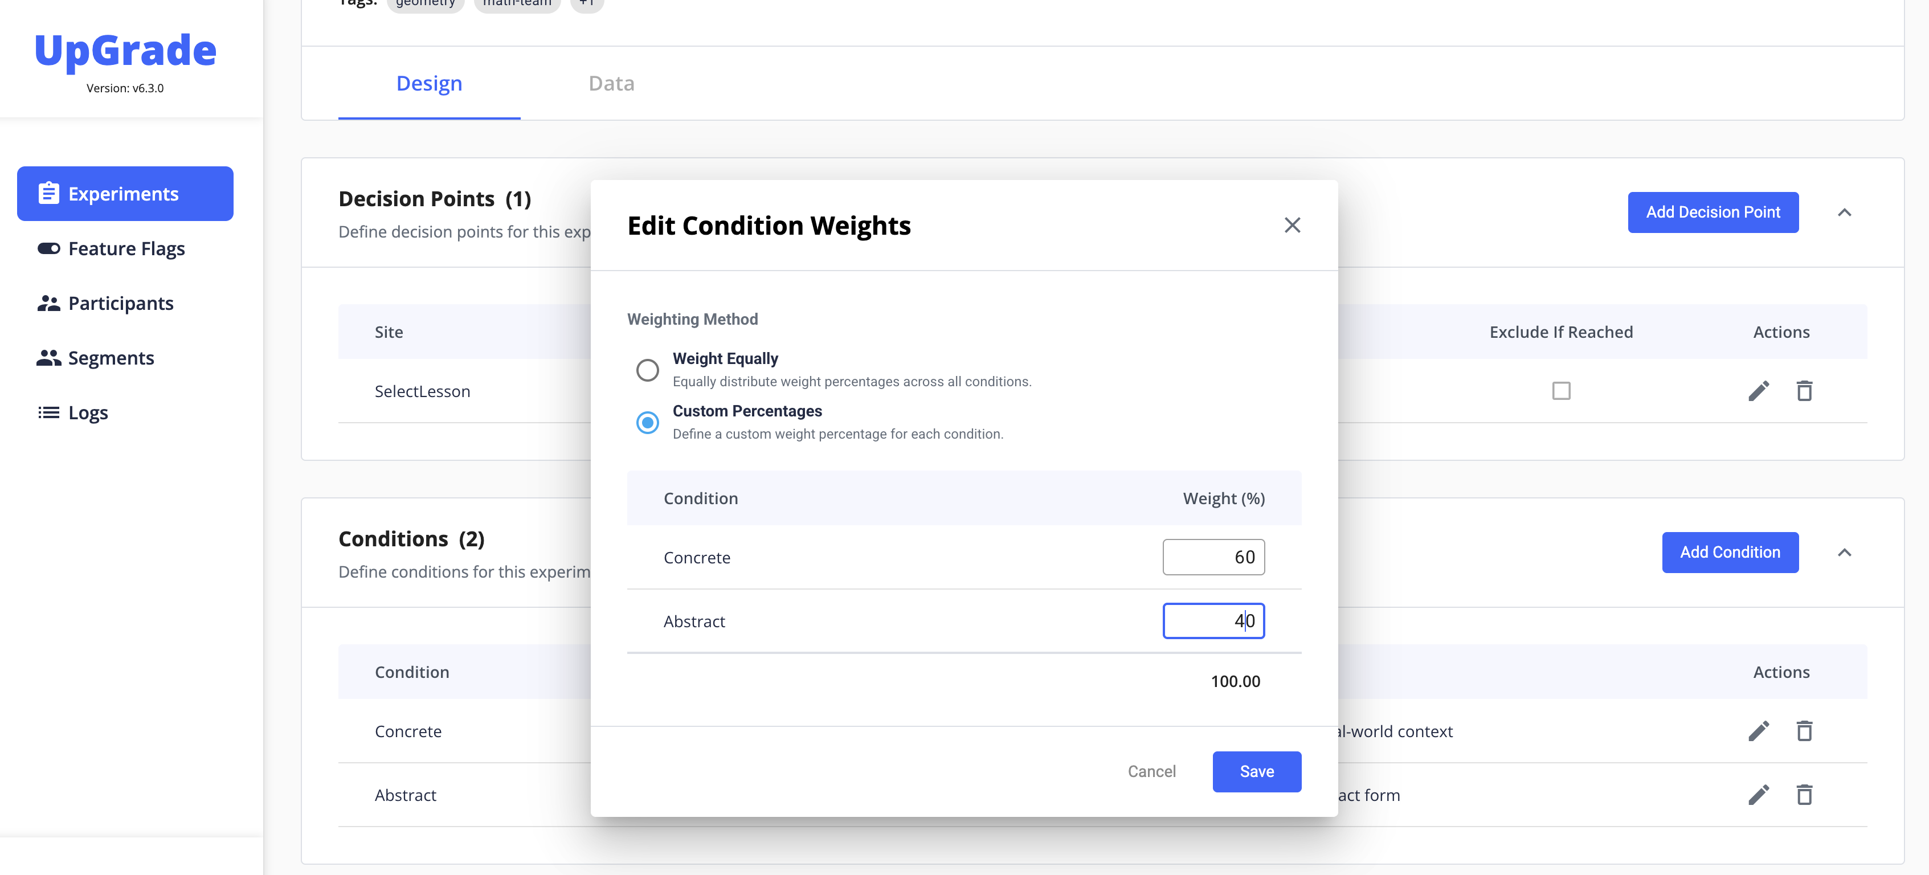Click the edit pencil for SelectLesson row

tap(1758, 391)
